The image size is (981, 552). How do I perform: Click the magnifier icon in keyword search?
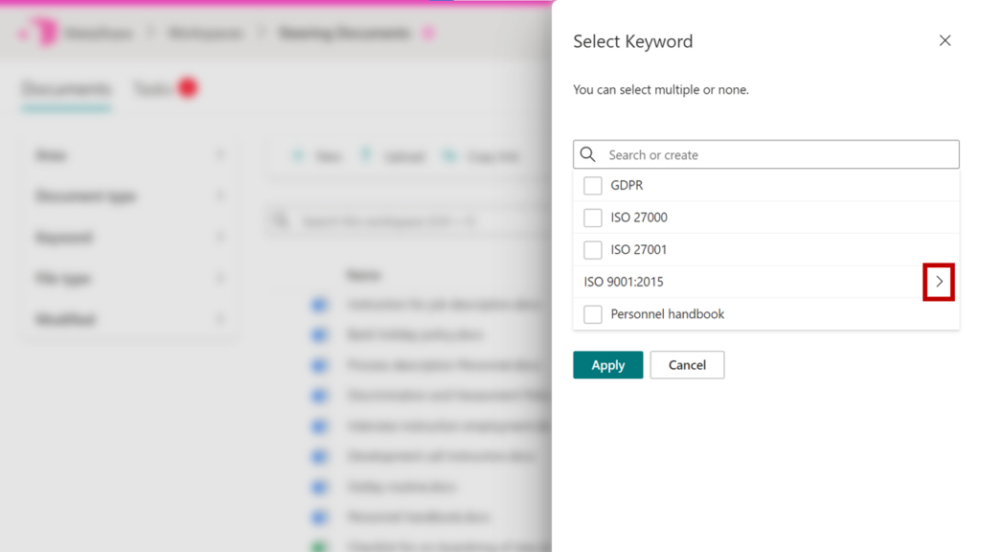click(588, 154)
